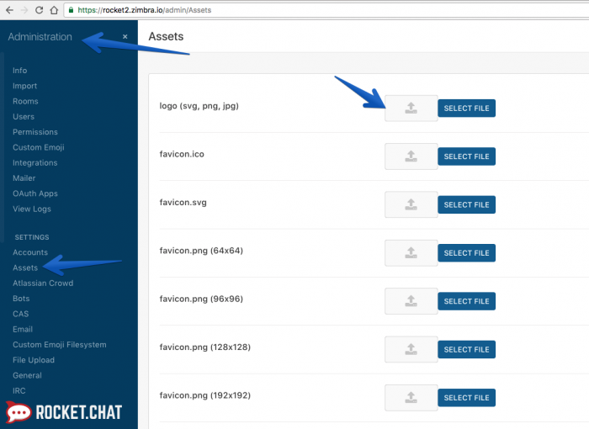
Task: Click the 'favicon.ico' label
Action: pyautogui.click(x=182, y=154)
